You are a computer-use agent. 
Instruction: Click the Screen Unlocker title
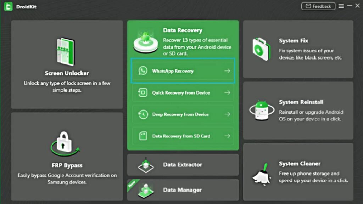pos(67,73)
